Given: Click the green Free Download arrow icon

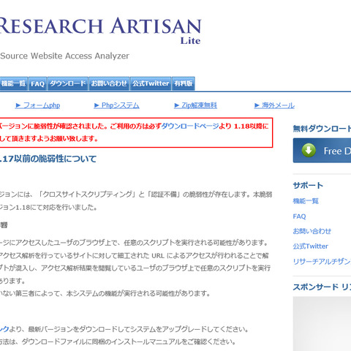Looking at the screenshot, I should 309,150.
